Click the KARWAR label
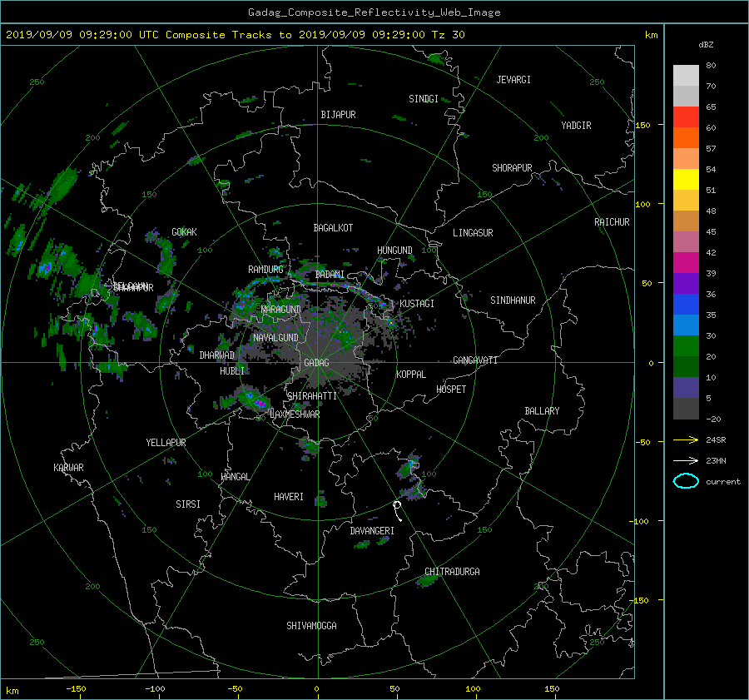 pyautogui.click(x=68, y=468)
